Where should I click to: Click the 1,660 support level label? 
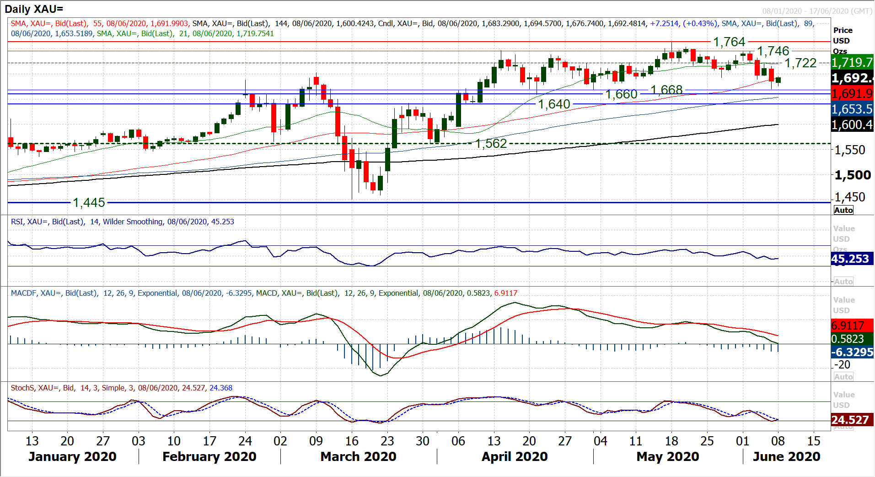[621, 94]
